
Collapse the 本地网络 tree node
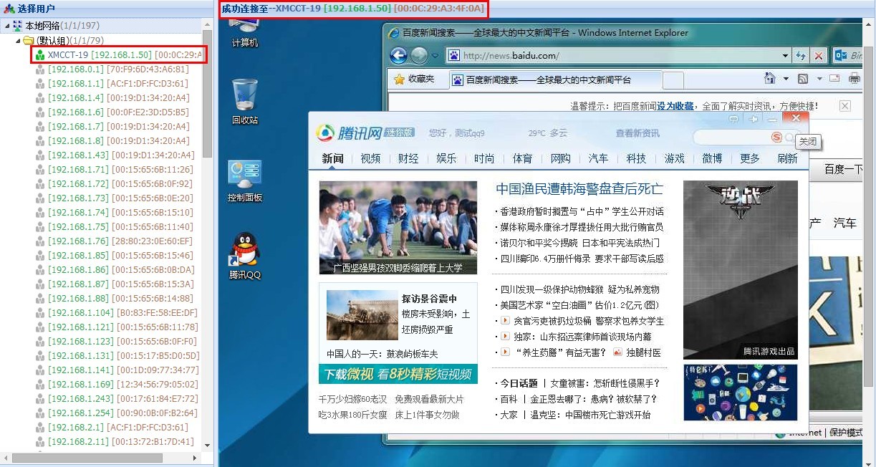coord(8,26)
